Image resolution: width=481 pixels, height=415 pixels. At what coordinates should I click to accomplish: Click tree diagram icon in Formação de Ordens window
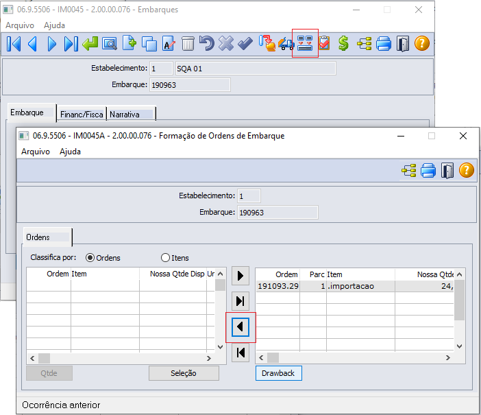coord(409,171)
